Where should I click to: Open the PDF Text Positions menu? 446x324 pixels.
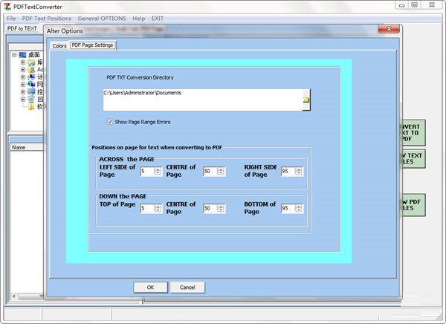pos(47,18)
